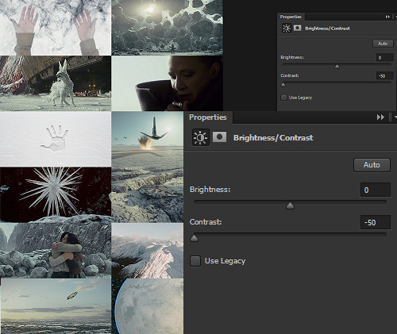Click the small Brightness/Contrast sun icon in upper panel
The width and height of the screenshot is (397, 334).
pos(287,28)
